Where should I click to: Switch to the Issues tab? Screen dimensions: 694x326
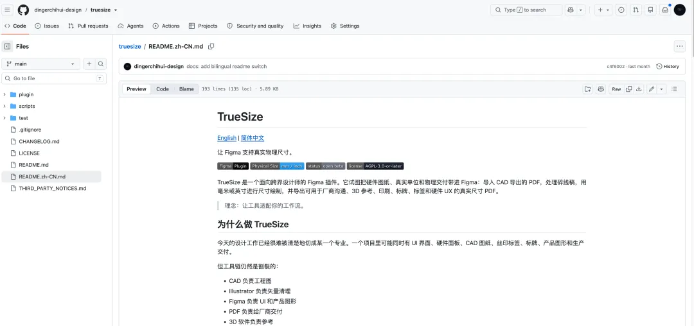pyautogui.click(x=47, y=26)
